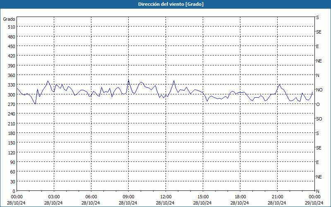The width and height of the screenshot is (331, 207).
Task: Click the "60" y-axis label
Action: (13, 172)
